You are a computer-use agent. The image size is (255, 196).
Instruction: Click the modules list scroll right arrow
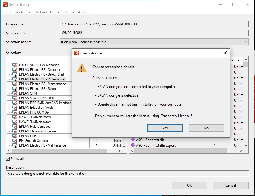tap(241, 151)
